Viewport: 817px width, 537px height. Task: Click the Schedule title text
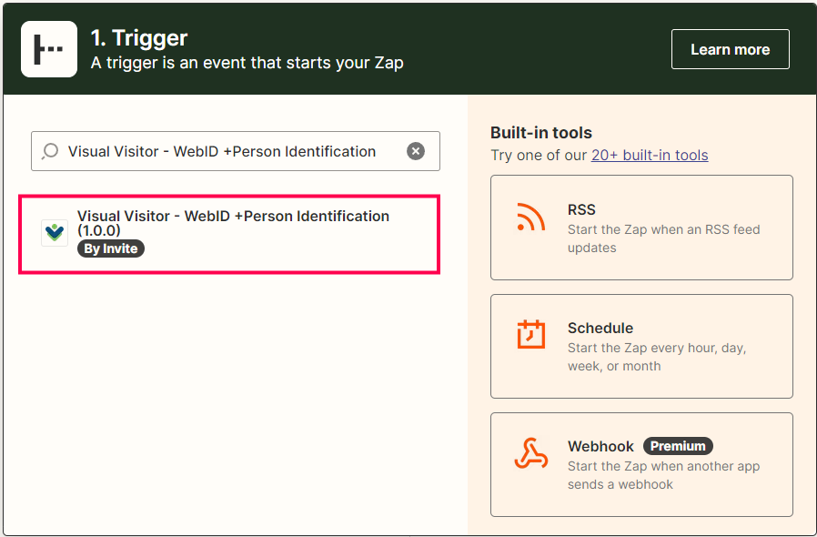tap(600, 328)
